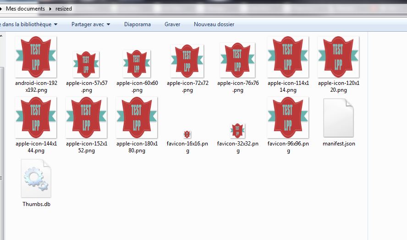Image resolution: width=407 pixels, height=240 pixels.
Task: Create a folder with Nouveau dossier
Action: pos(214,24)
